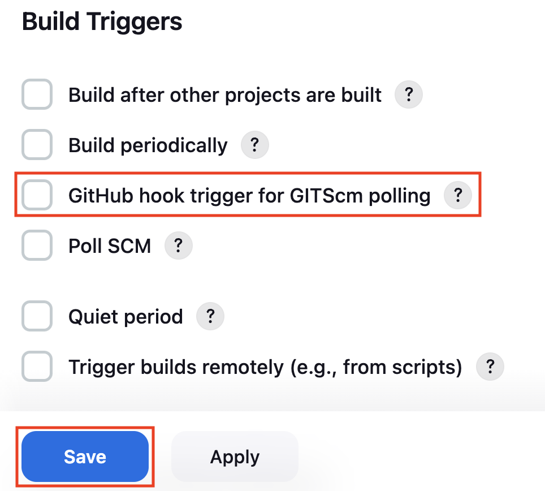Open GitHub hook trigger help question mark
The height and width of the screenshot is (491, 545).
pos(458,195)
